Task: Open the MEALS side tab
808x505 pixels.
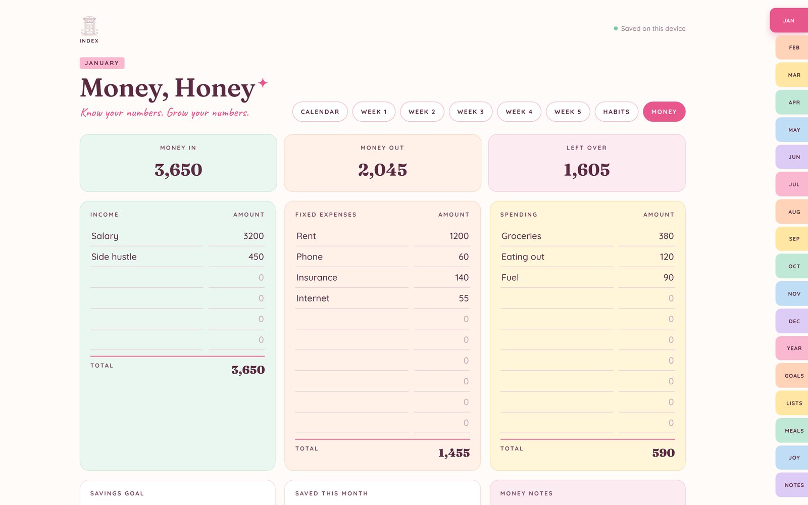Action: [x=792, y=431]
